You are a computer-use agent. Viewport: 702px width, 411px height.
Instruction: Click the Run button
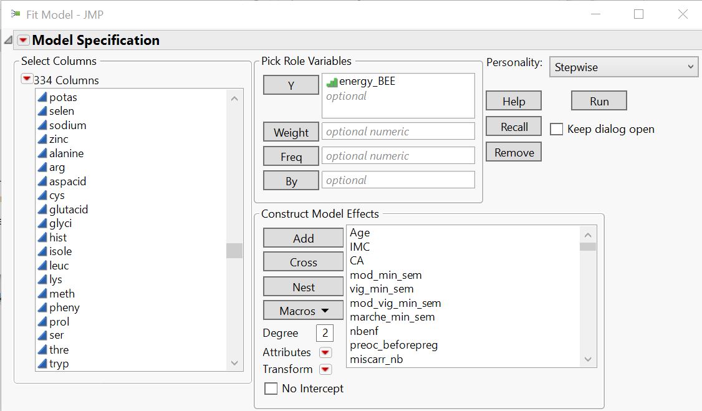coord(598,100)
